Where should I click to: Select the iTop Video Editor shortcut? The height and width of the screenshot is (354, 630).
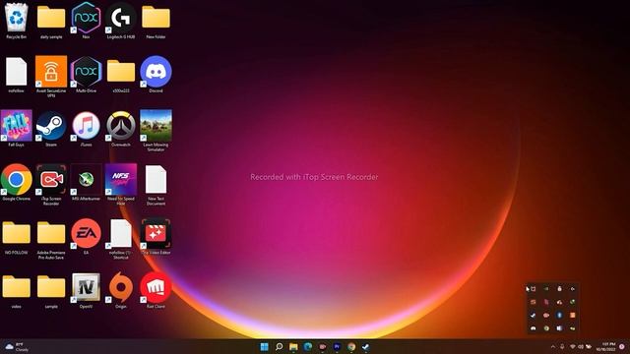[156, 237]
